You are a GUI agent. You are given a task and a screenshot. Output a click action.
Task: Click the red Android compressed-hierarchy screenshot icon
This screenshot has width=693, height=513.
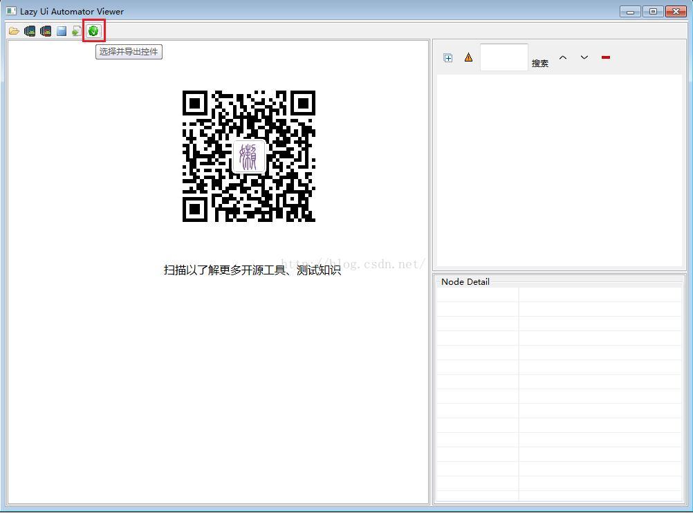tap(46, 31)
